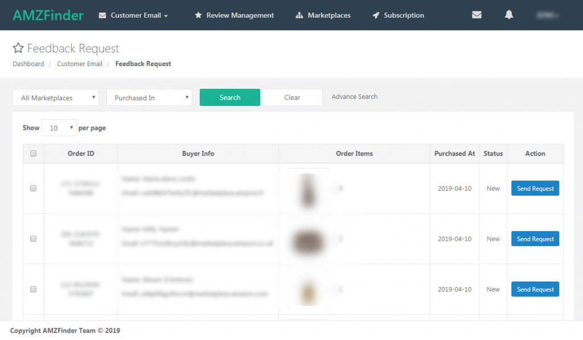The height and width of the screenshot is (340, 583).
Task: Open the Advance Search link
Action: point(355,97)
